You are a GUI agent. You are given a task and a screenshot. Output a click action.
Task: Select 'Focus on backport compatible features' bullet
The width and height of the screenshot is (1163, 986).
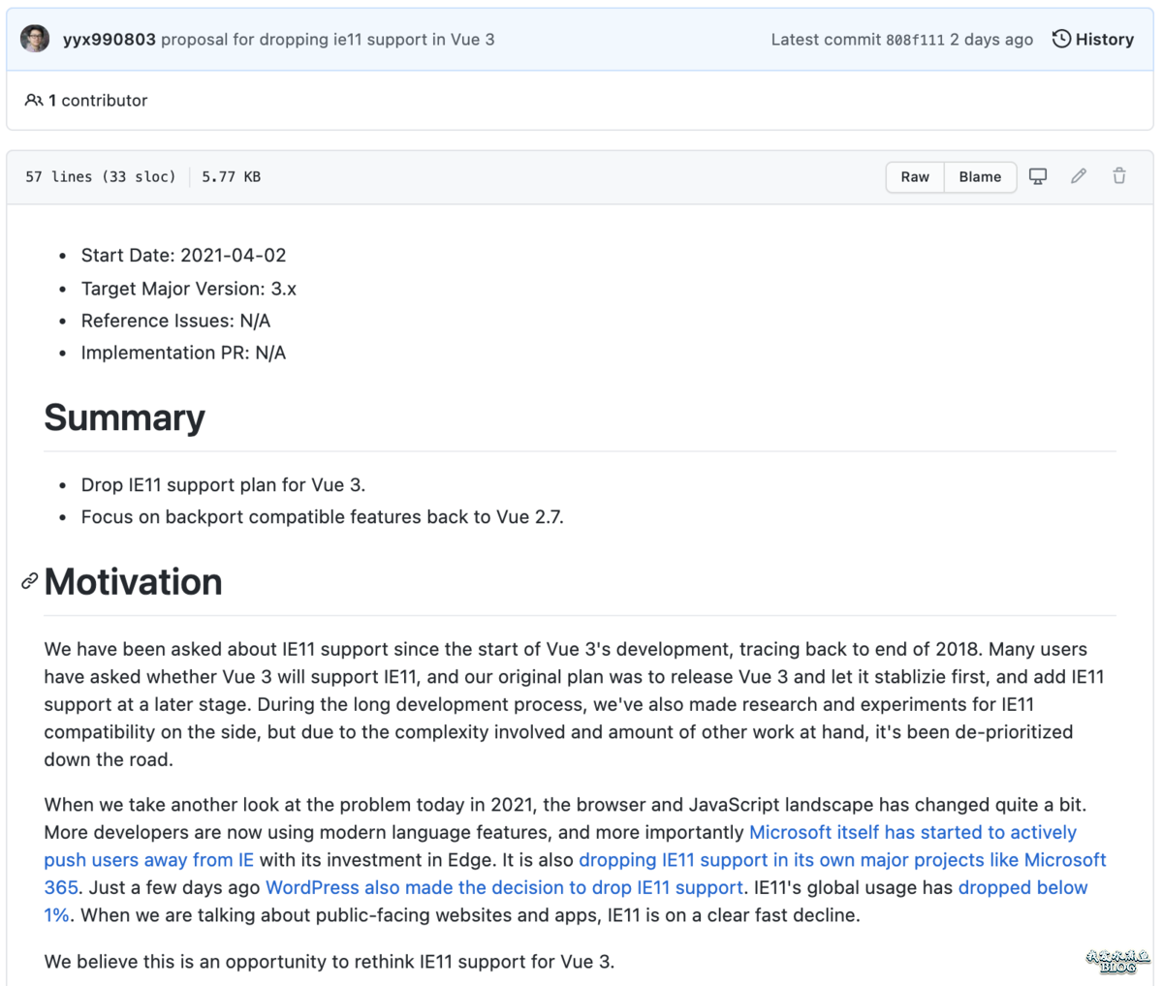tap(322, 517)
